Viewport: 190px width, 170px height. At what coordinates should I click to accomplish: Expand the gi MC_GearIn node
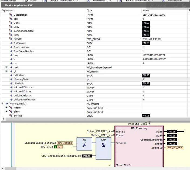pyautogui.click(x=6, y=71)
